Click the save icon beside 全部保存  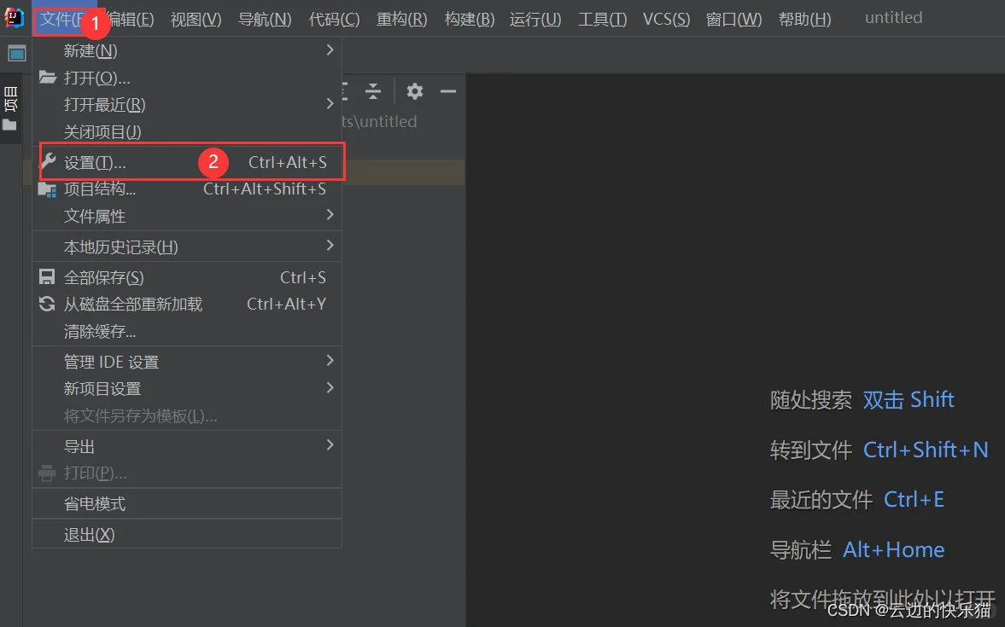pyautogui.click(x=47, y=276)
